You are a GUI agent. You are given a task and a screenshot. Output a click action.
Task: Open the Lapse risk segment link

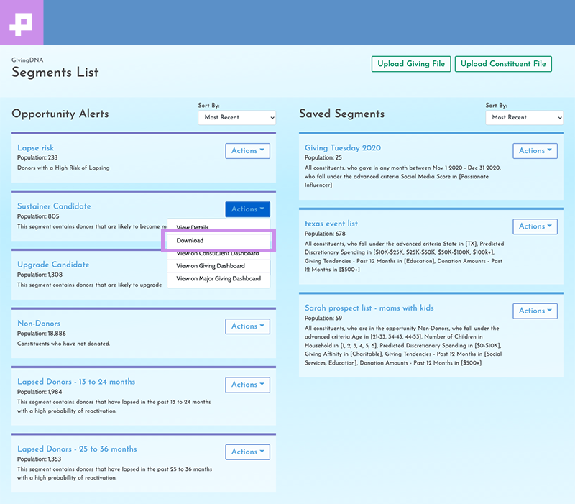pyautogui.click(x=35, y=148)
